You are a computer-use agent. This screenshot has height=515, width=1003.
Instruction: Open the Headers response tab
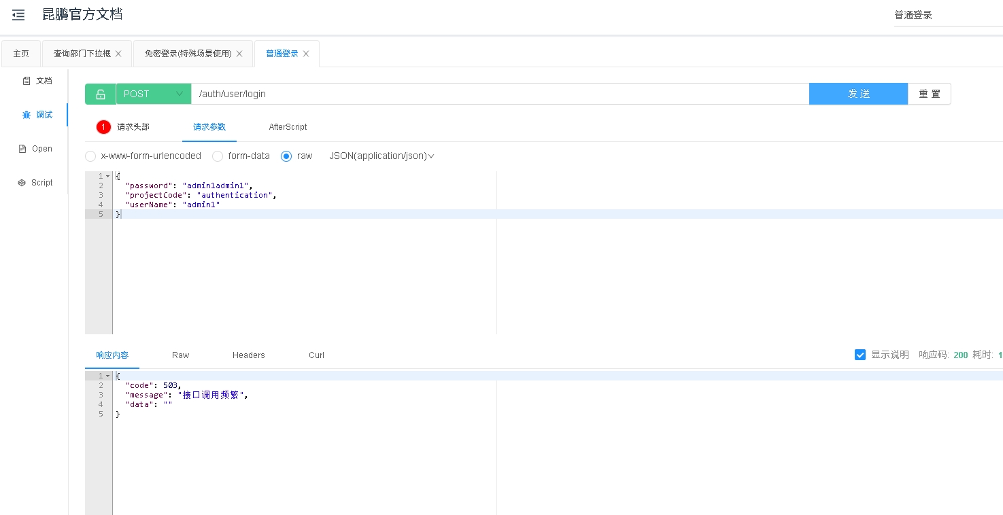tap(248, 355)
